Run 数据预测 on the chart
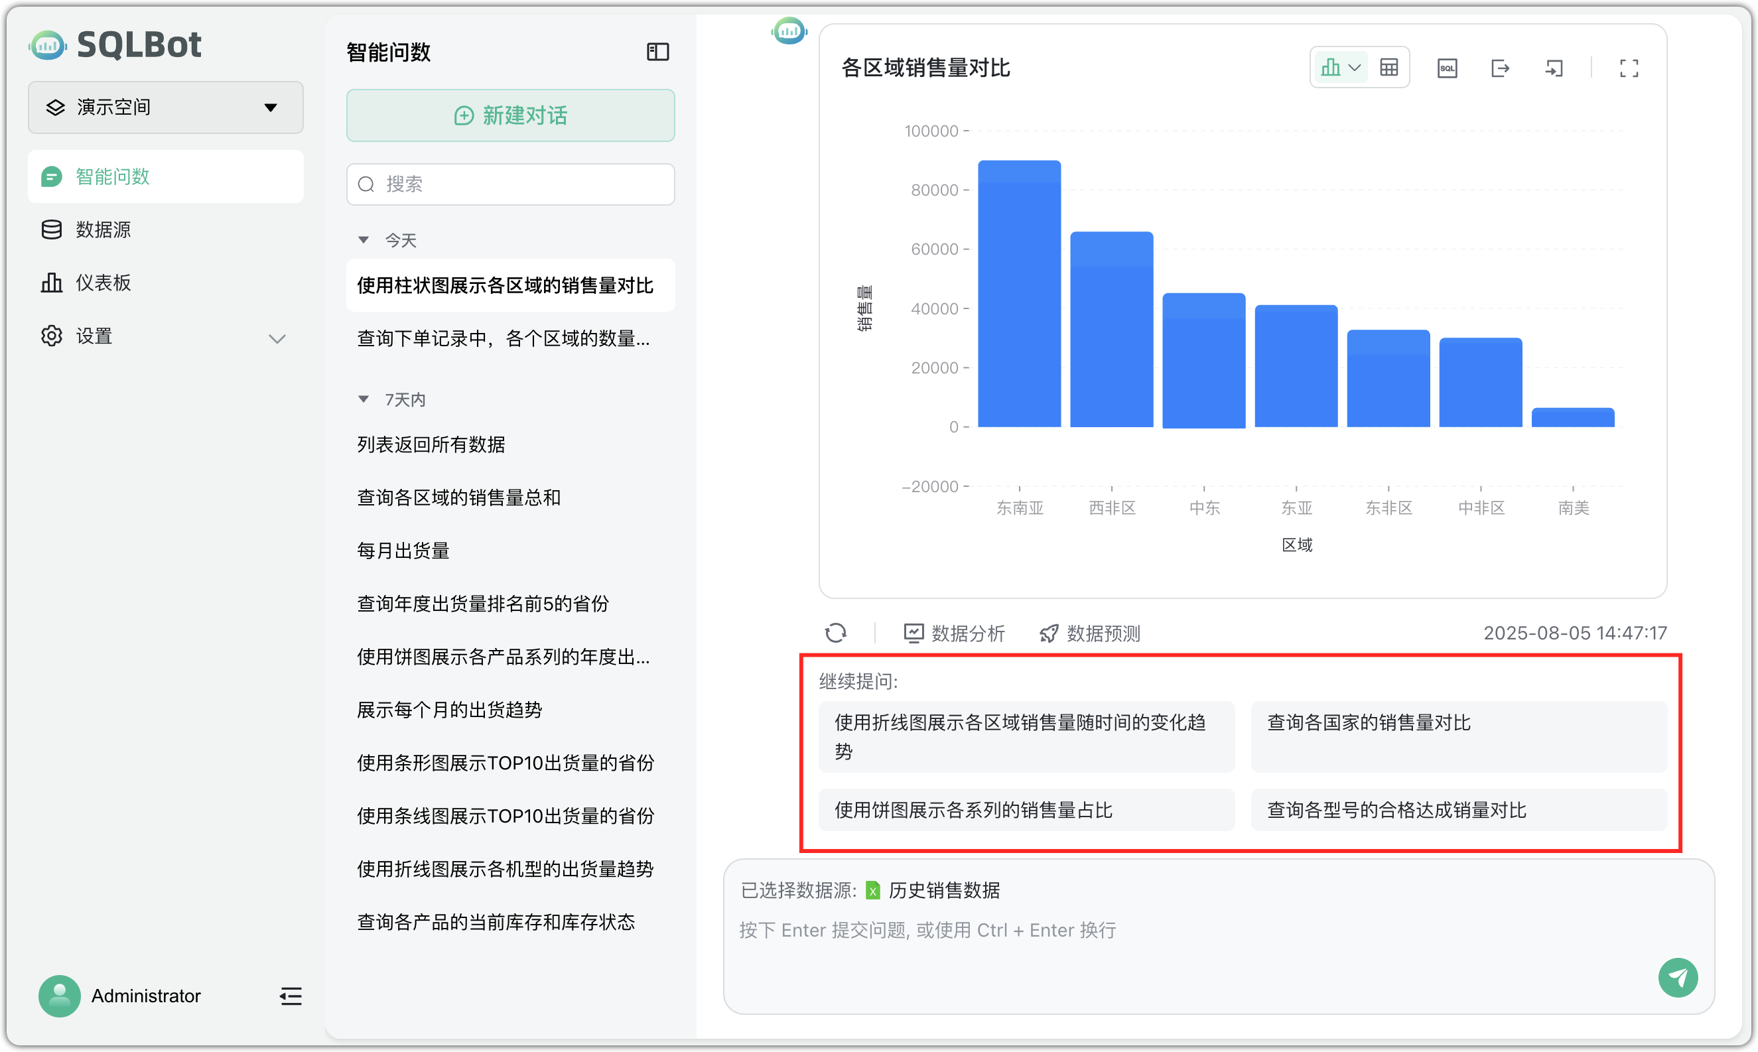Viewport: 1758px width, 1052px height. (1089, 633)
